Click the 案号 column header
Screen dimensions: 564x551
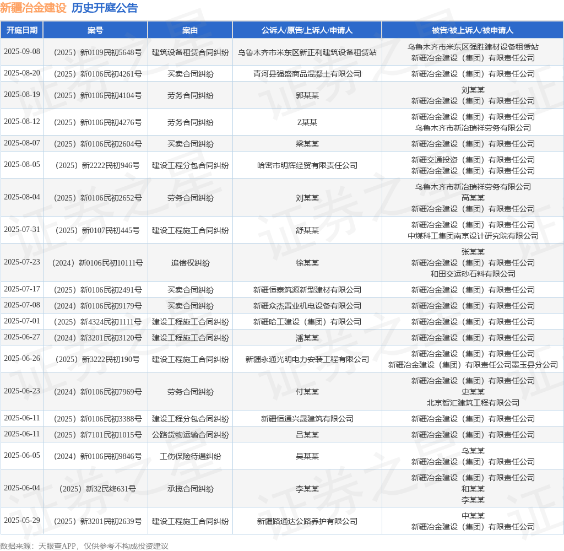tap(95, 30)
